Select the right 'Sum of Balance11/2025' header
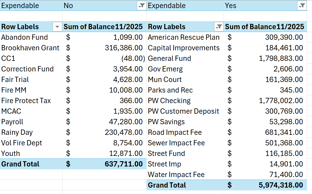 pos(264,27)
